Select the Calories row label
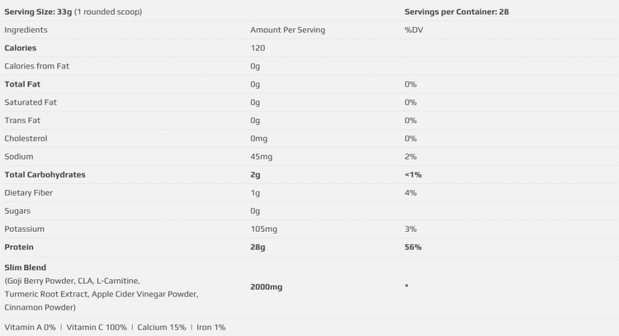619x336 pixels. coord(20,48)
